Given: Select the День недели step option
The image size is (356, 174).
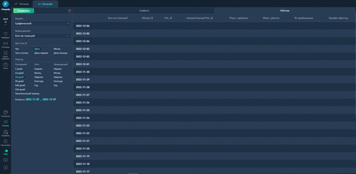Looking at the screenshot, I should coord(41,53).
